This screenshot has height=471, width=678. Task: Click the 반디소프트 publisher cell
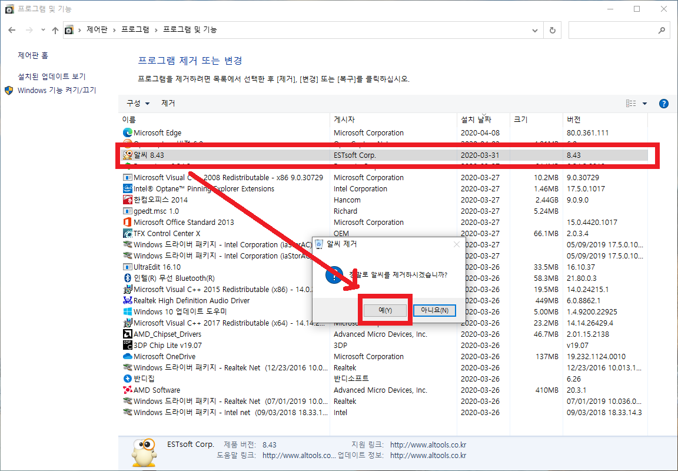[351, 379]
